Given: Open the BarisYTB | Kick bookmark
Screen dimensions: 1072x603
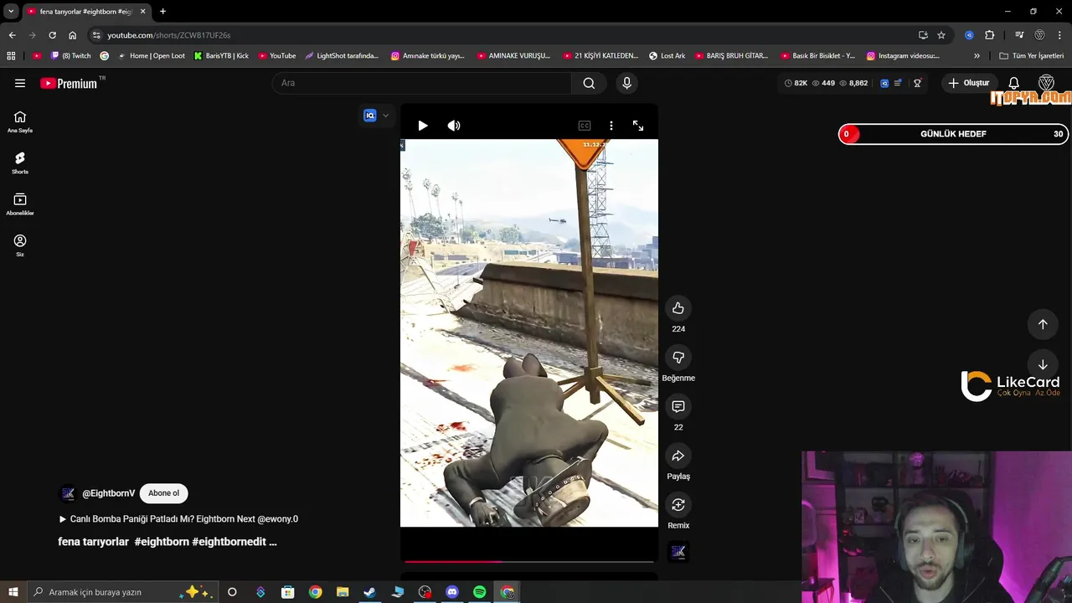Looking at the screenshot, I should point(222,56).
